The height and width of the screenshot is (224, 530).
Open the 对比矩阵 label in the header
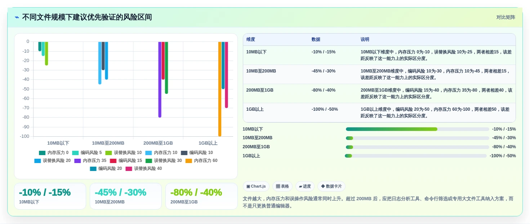(506, 17)
